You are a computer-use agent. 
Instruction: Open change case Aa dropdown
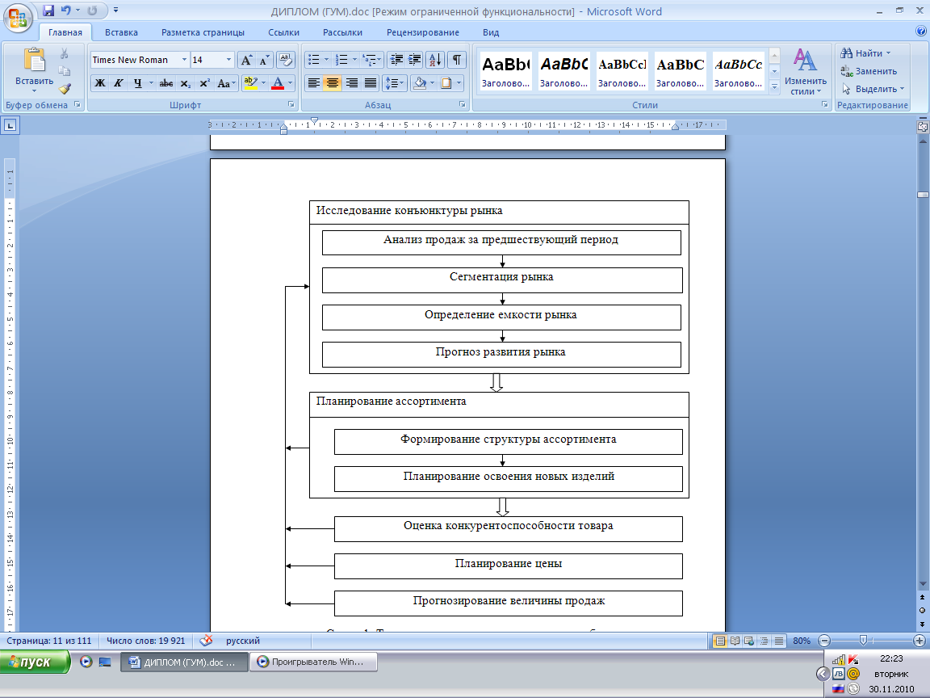[x=226, y=84]
